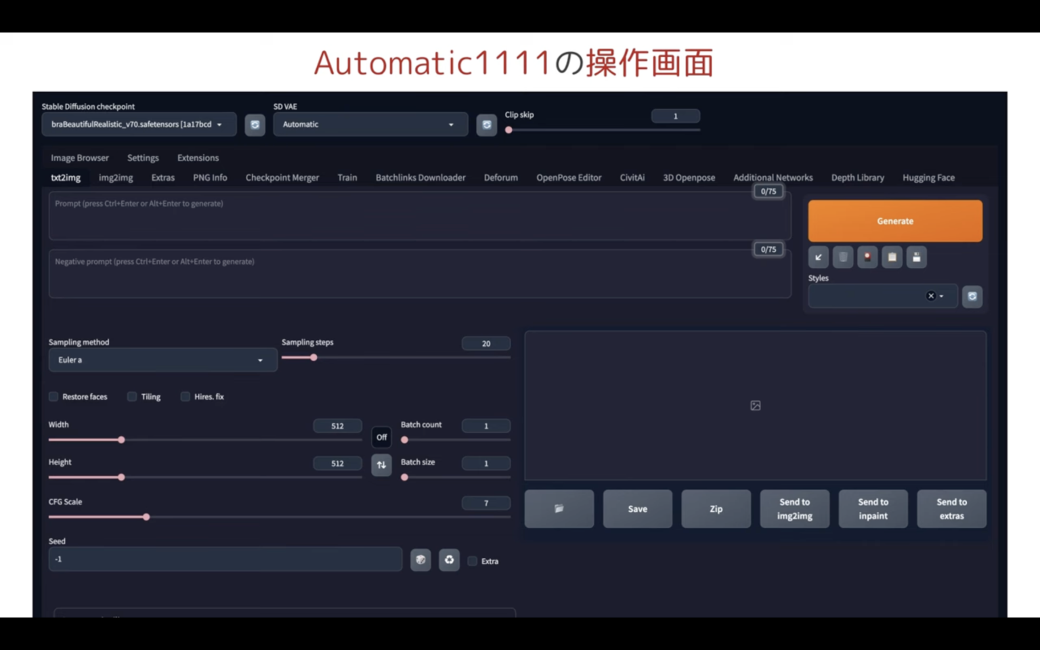Swap width and height with the arrows icon

tap(381, 465)
